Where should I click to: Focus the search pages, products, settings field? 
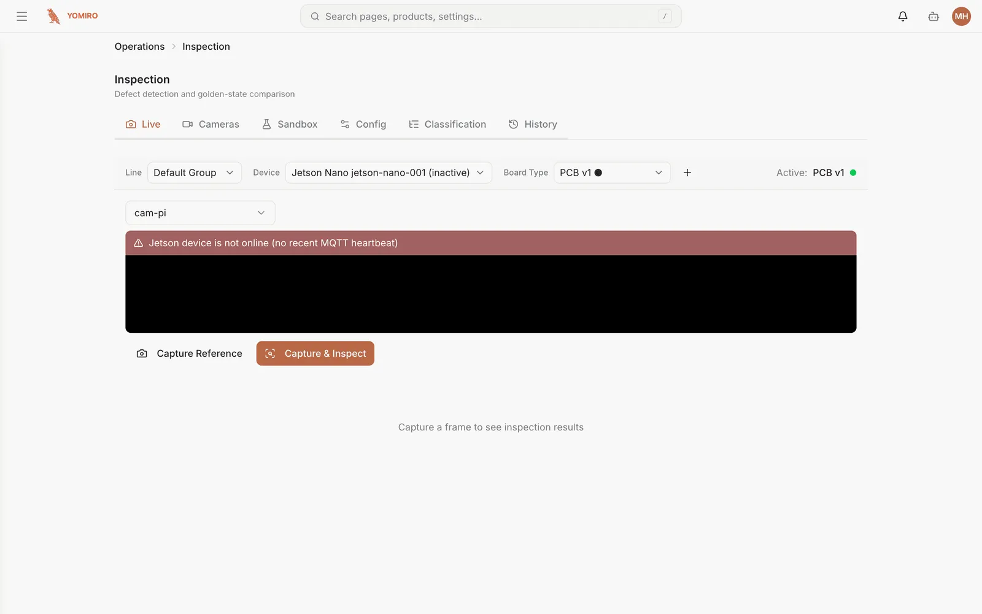click(x=490, y=17)
